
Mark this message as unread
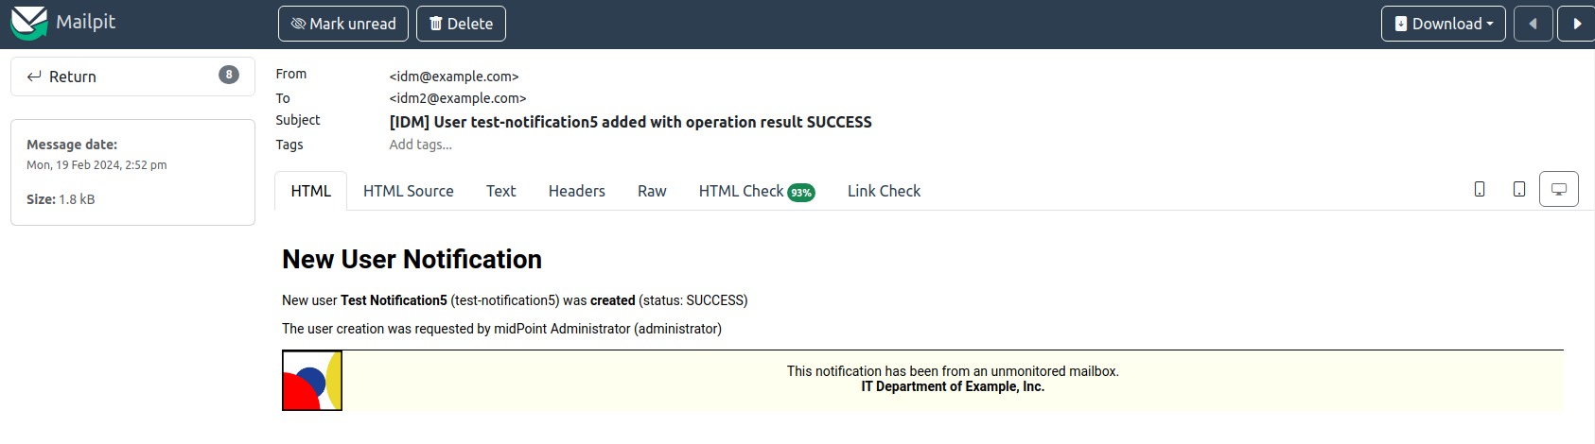click(x=343, y=24)
